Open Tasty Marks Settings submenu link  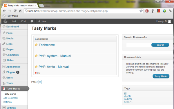tap(8, 102)
